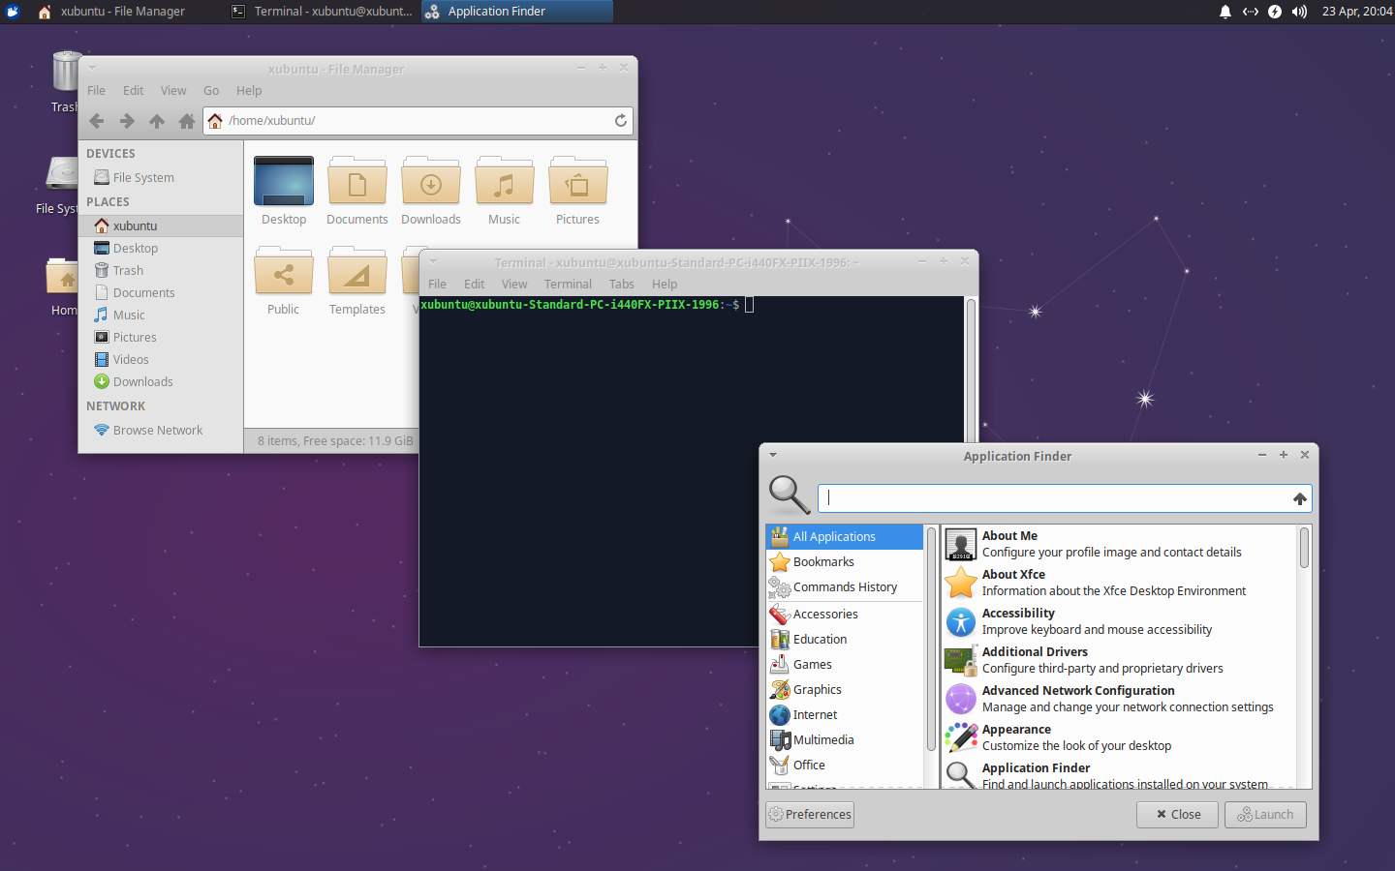The height and width of the screenshot is (871, 1395).
Task: Open Application Finder Preferences
Action: [809, 814]
